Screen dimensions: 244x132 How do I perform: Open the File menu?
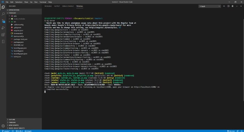click(7, 2)
